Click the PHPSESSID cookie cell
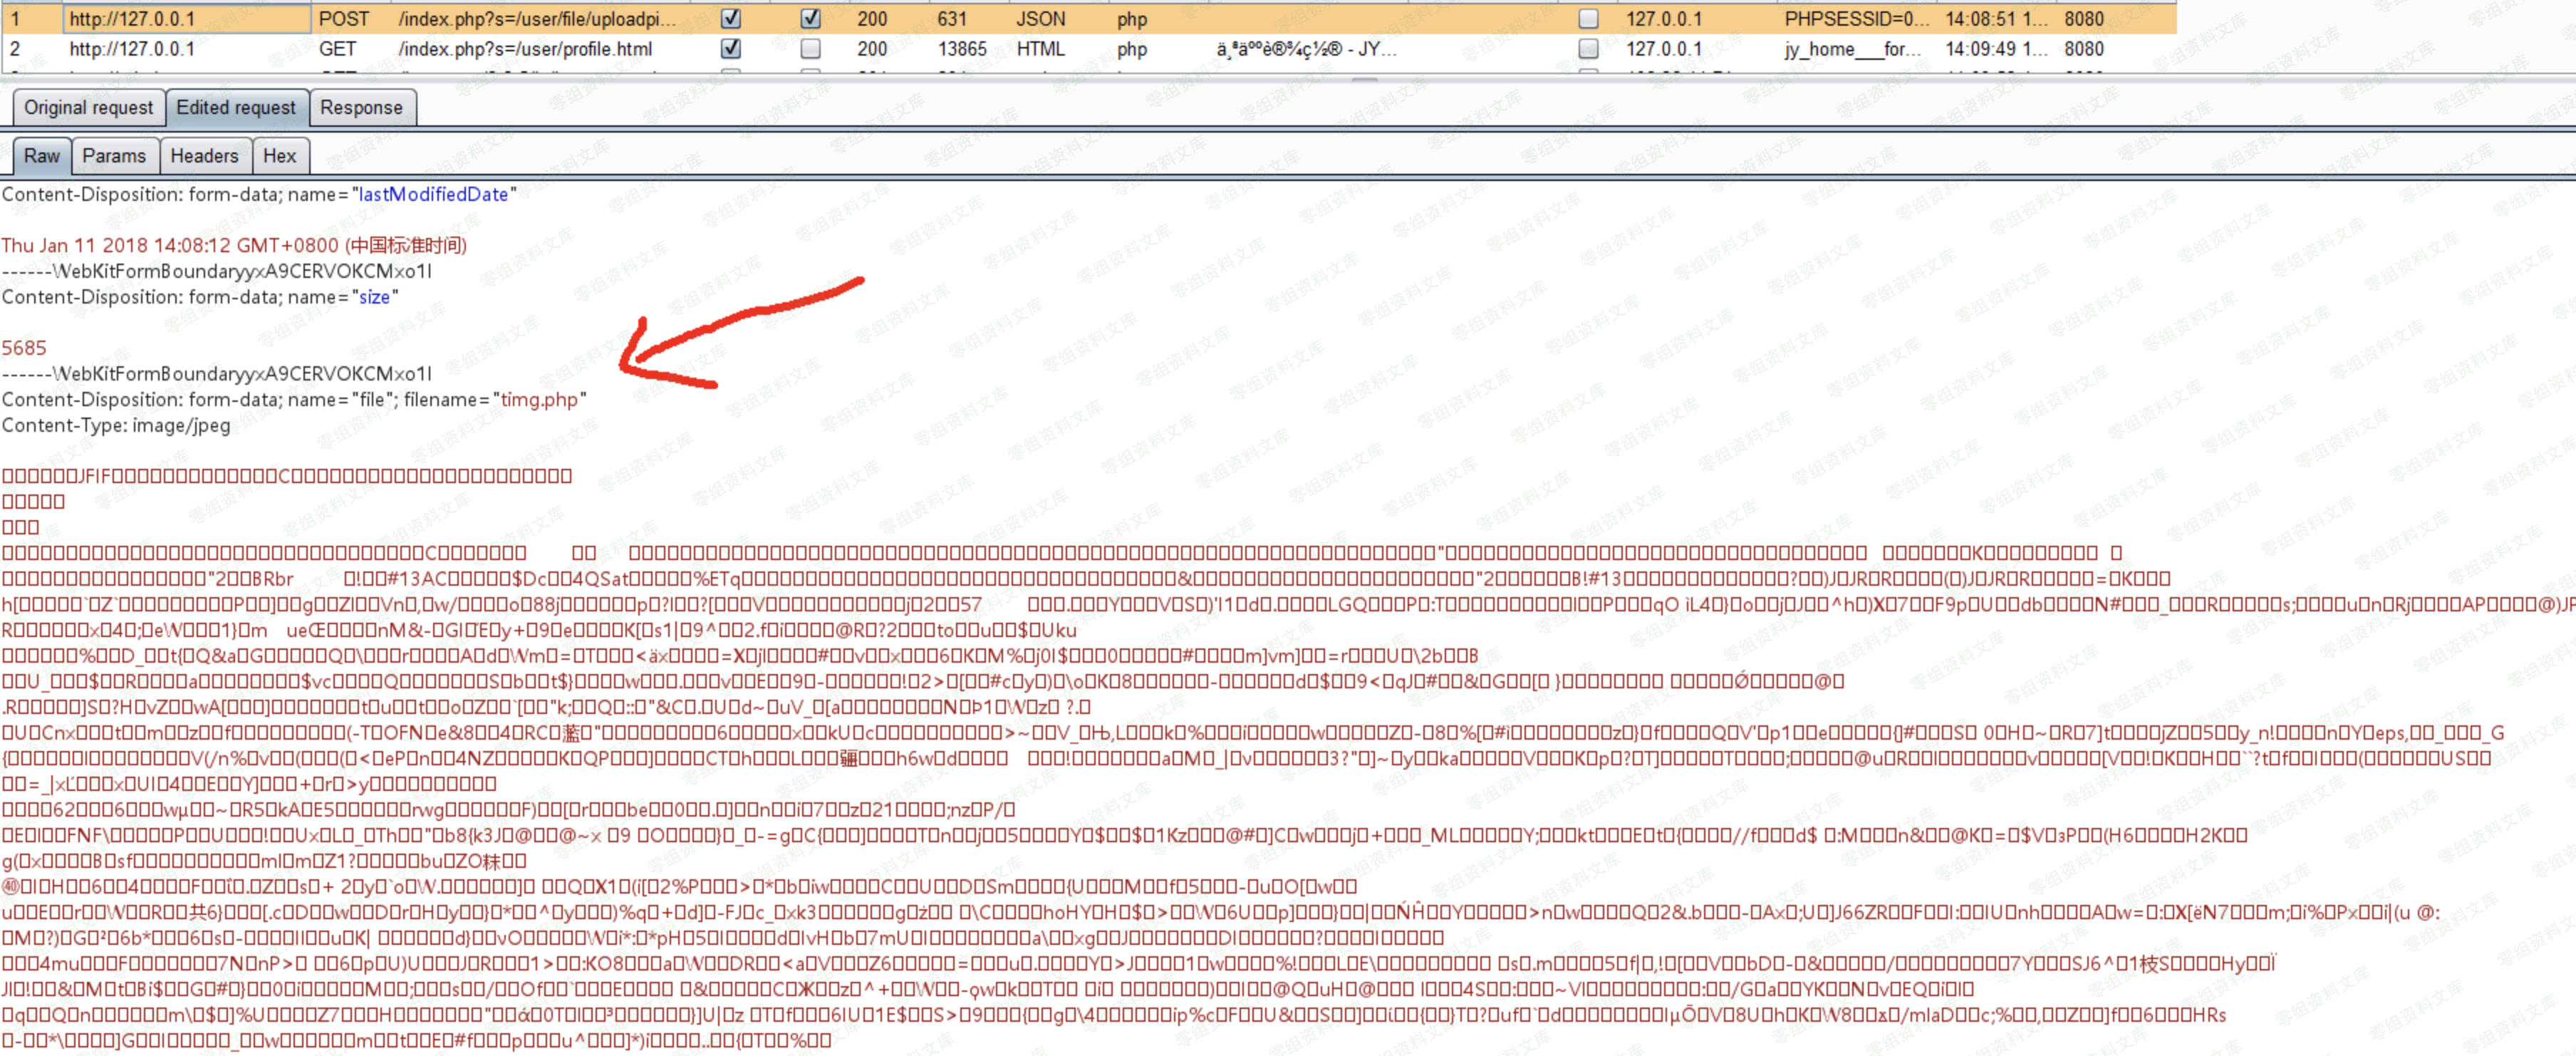Screen dimensions: 2576x1056 [x=1856, y=19]
